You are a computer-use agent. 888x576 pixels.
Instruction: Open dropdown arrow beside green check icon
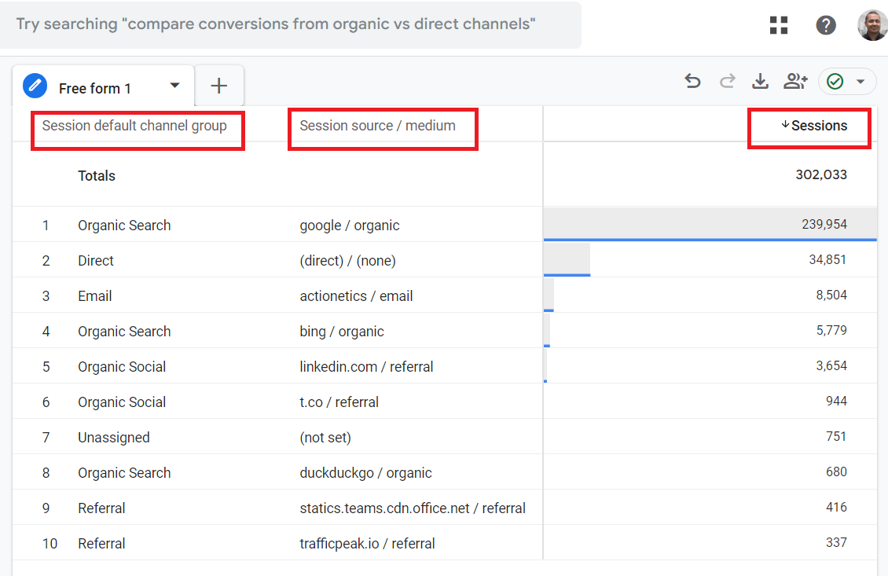[860, 82]
